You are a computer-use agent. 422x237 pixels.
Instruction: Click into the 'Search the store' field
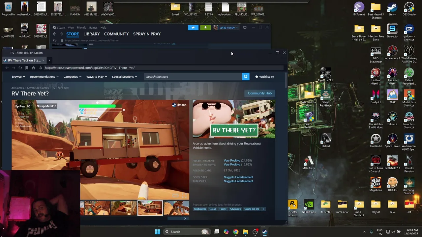193,77
